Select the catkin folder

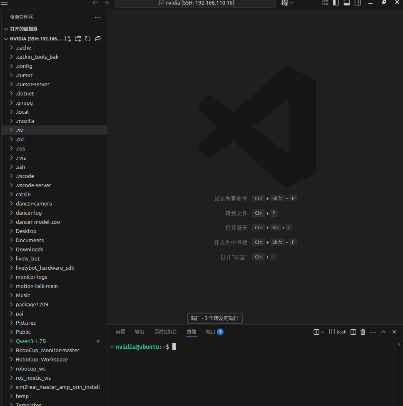54,195
